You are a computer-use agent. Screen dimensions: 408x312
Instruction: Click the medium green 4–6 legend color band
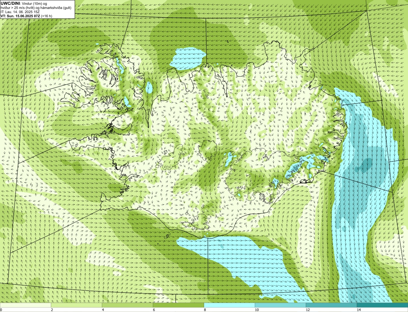tap(127, 305)
